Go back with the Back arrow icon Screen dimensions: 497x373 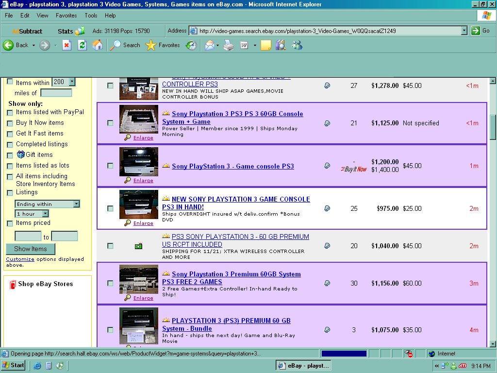(x=8, y=45)
